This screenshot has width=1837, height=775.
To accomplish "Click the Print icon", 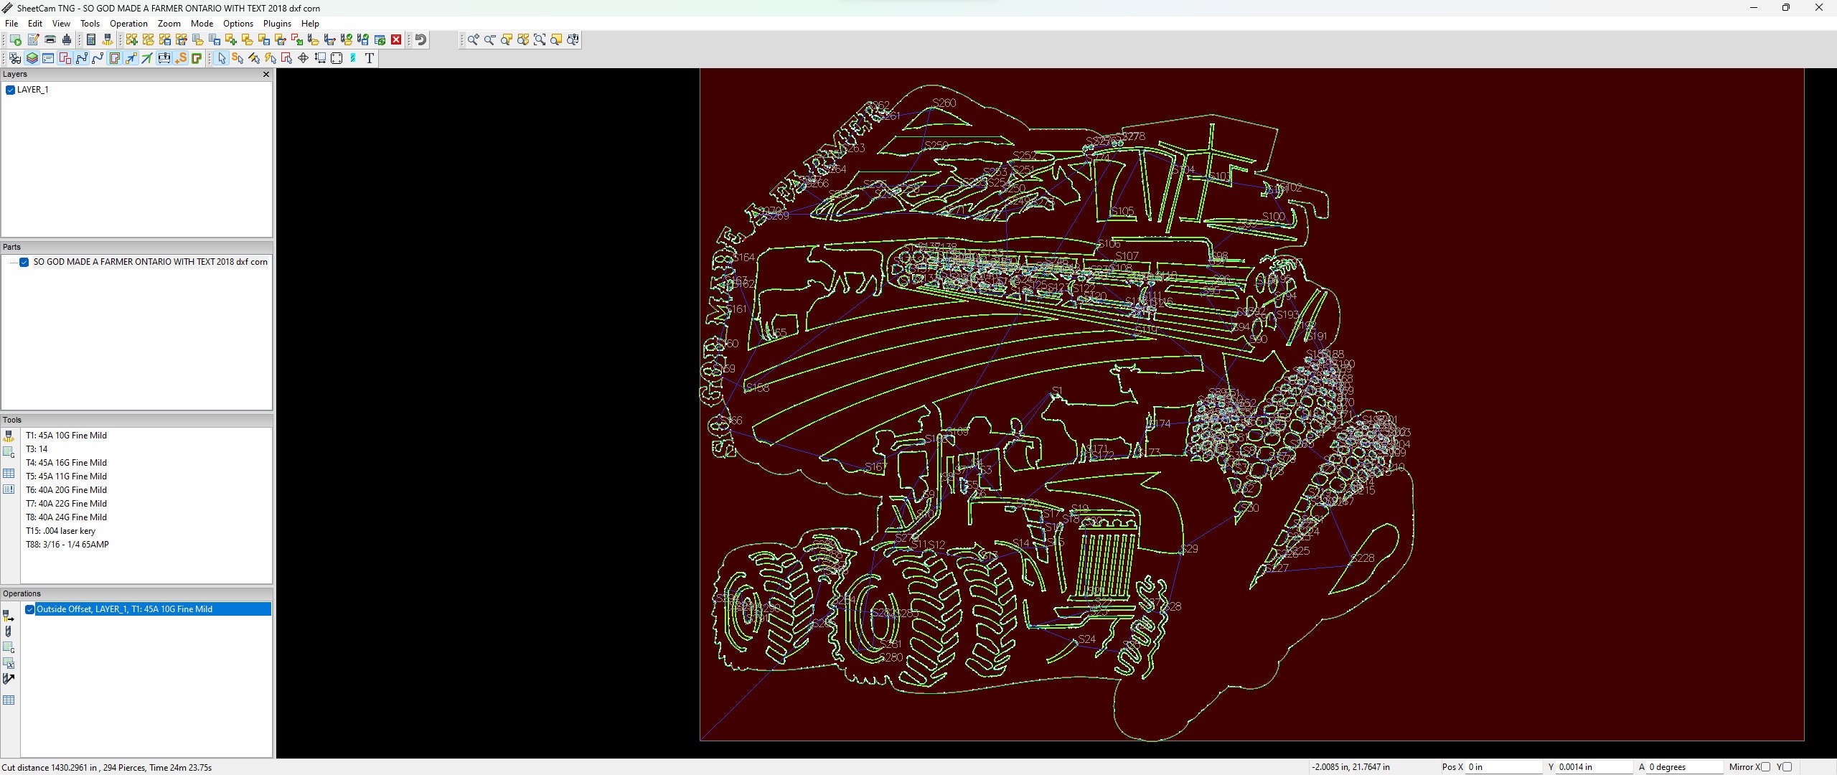I will (50, 40).
